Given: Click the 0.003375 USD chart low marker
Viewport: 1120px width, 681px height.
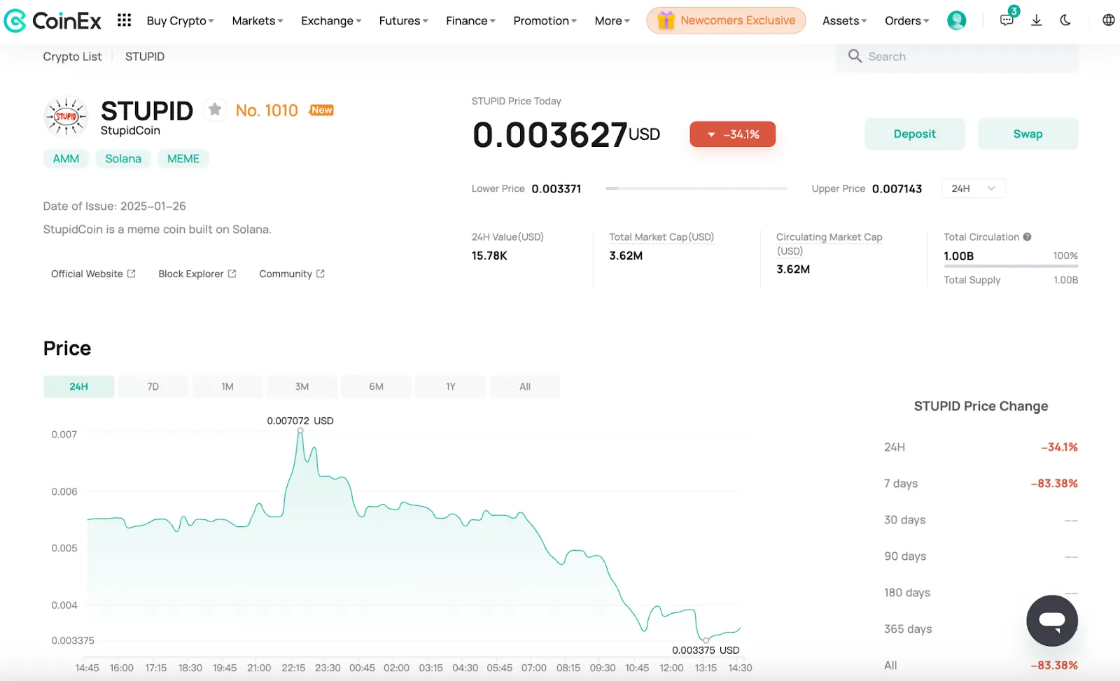Looking at the screenshot, I should click(x=706, y=640).
